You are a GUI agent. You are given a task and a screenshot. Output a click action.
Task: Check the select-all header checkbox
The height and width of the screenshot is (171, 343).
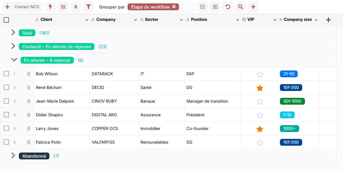(6, 20)
